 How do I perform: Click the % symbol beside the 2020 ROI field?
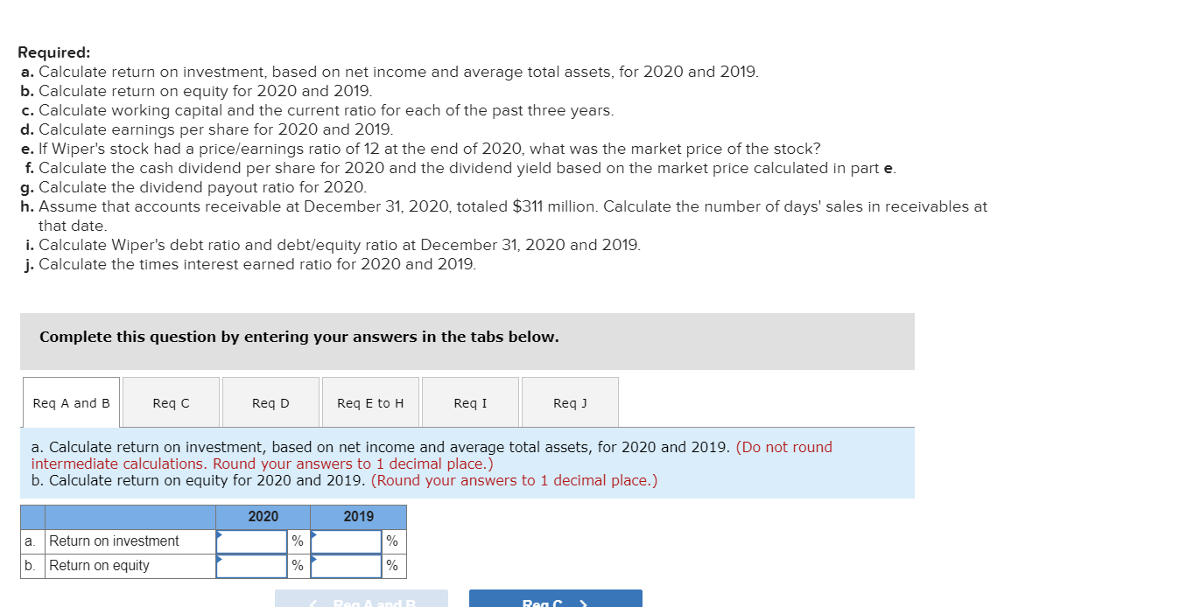tap(298, 541)
